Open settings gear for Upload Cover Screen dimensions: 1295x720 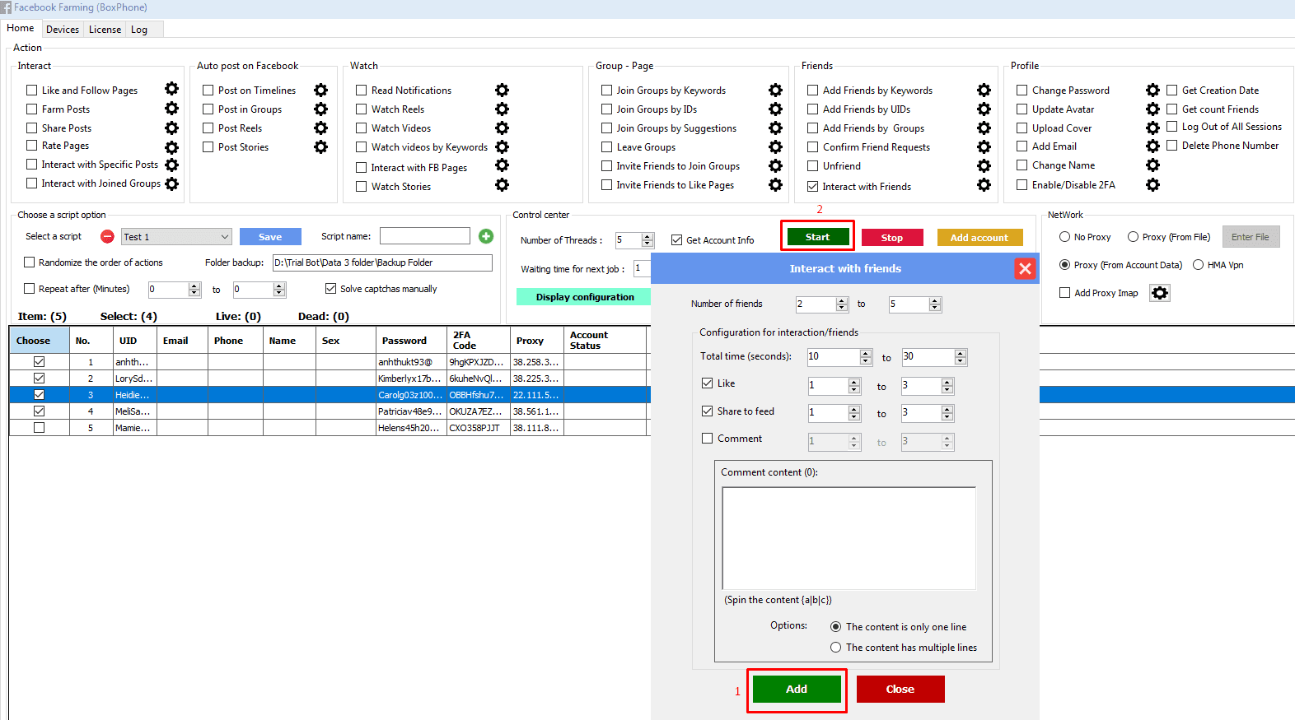1152,128
